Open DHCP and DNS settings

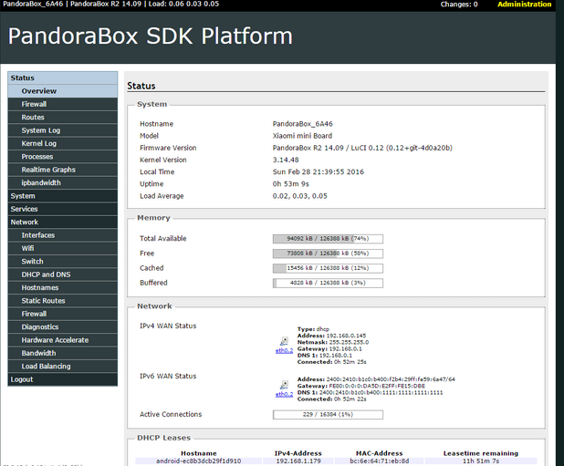(x=63, y=274)
